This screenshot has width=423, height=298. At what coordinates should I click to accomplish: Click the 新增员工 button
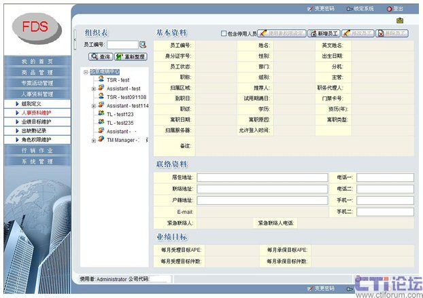[324, 33]
